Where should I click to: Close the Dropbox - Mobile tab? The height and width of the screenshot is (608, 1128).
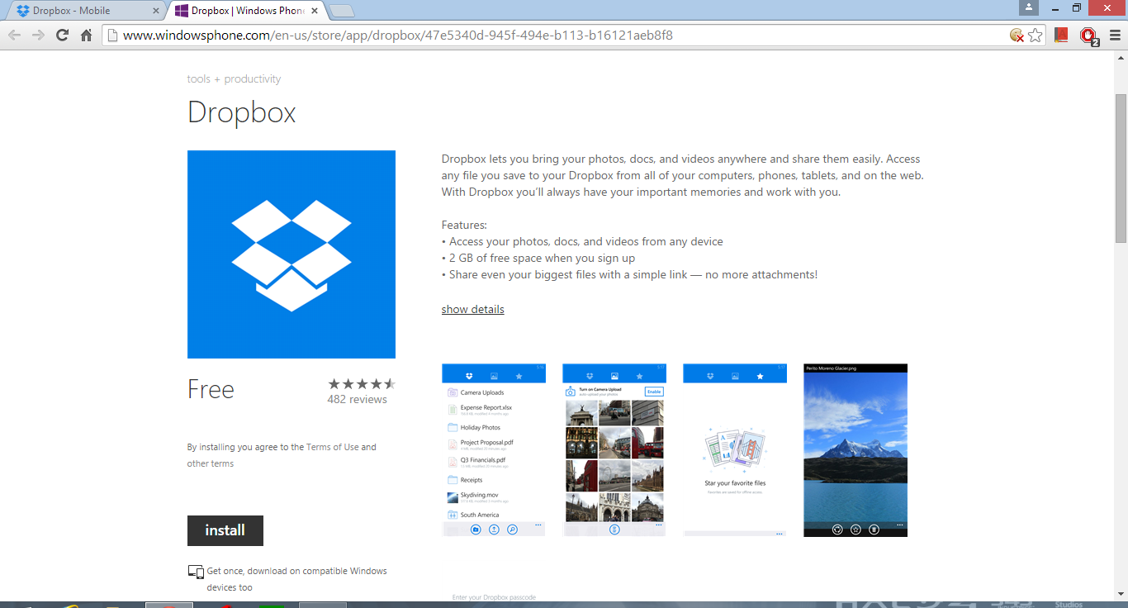(x=156, y=12)
